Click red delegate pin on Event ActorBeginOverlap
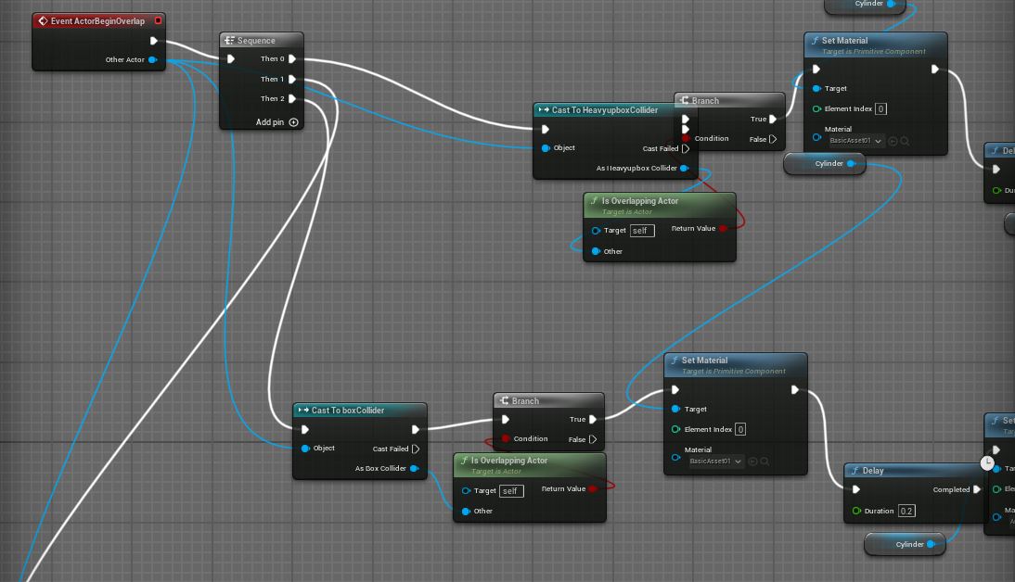This screenshot has width=1015, height=582. click(x=158, y=20)
